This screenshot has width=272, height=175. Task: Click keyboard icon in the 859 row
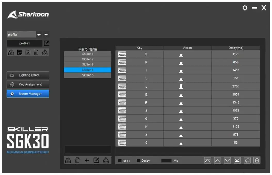(x=122, y=62)
